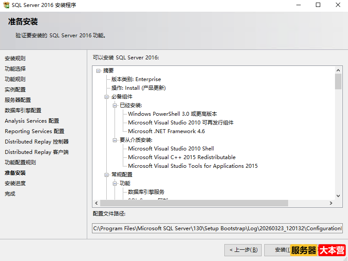This screenshot has height=261, width=348.
Task: Click the 上一步(B) button
Action: point(243,250)
